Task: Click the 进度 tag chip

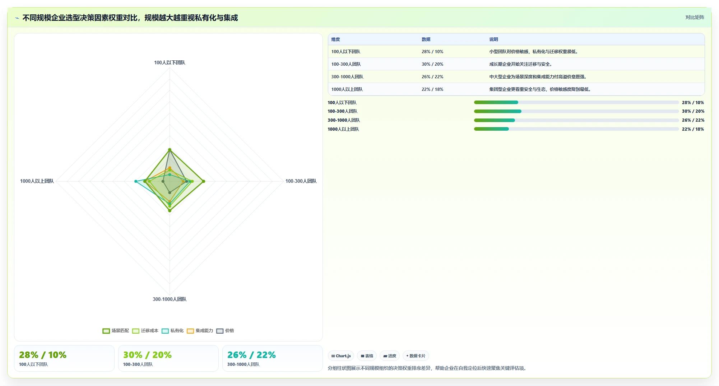Action: tap(390, 356)
